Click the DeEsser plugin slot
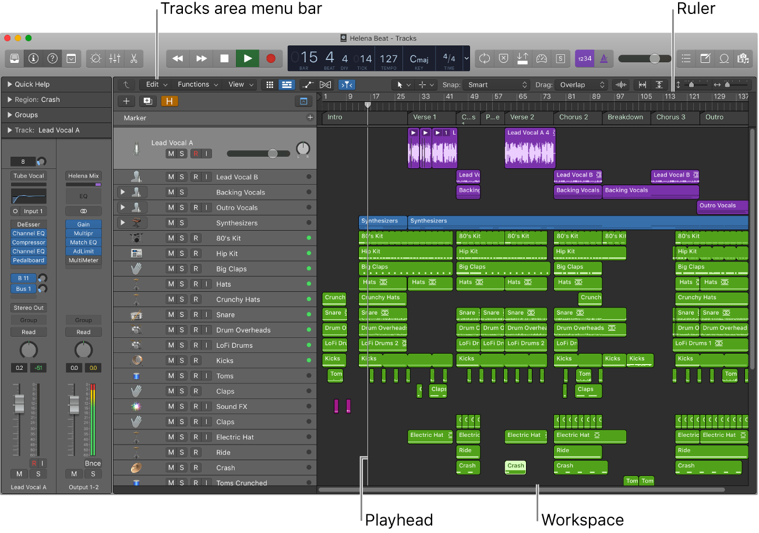The height and width of the screenshot is (533, 759). 29,224
